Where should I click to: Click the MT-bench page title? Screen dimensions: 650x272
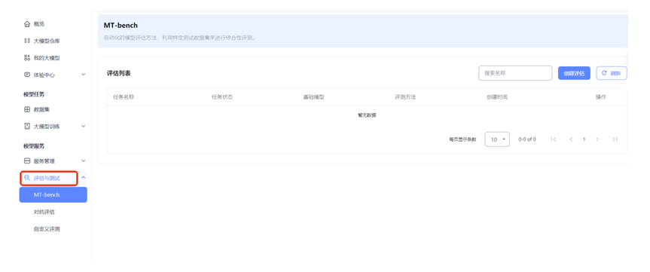click(x=121, y=26)
